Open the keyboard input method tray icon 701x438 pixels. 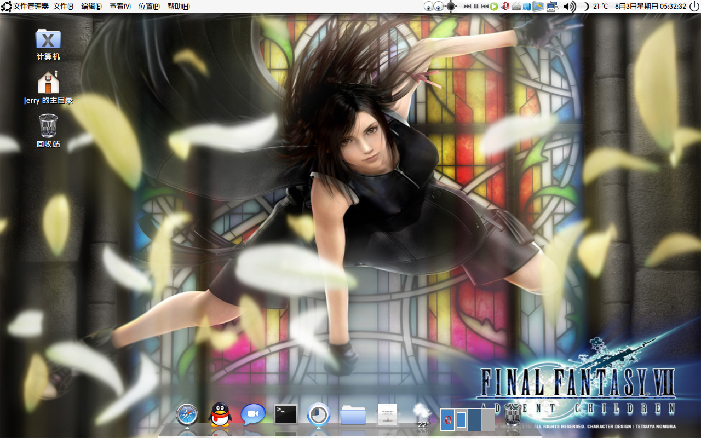point(516,7)
